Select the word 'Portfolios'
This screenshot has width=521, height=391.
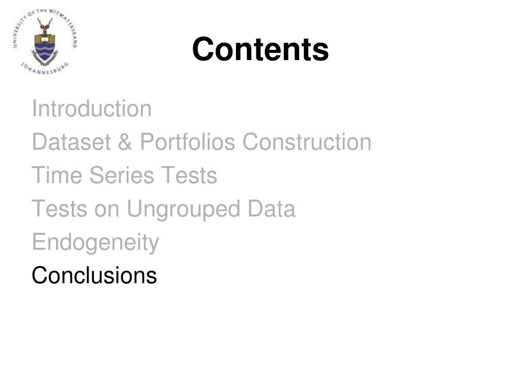(x=187, y=142)
